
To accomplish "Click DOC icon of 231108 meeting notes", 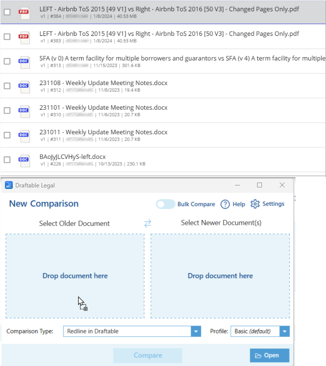I will 24,87.
